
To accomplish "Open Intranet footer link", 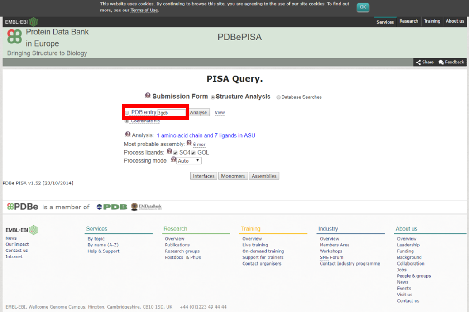I will [14, 257].
